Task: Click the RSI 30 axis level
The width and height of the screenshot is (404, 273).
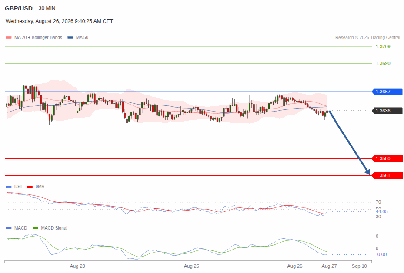Action: click(378, 217)
